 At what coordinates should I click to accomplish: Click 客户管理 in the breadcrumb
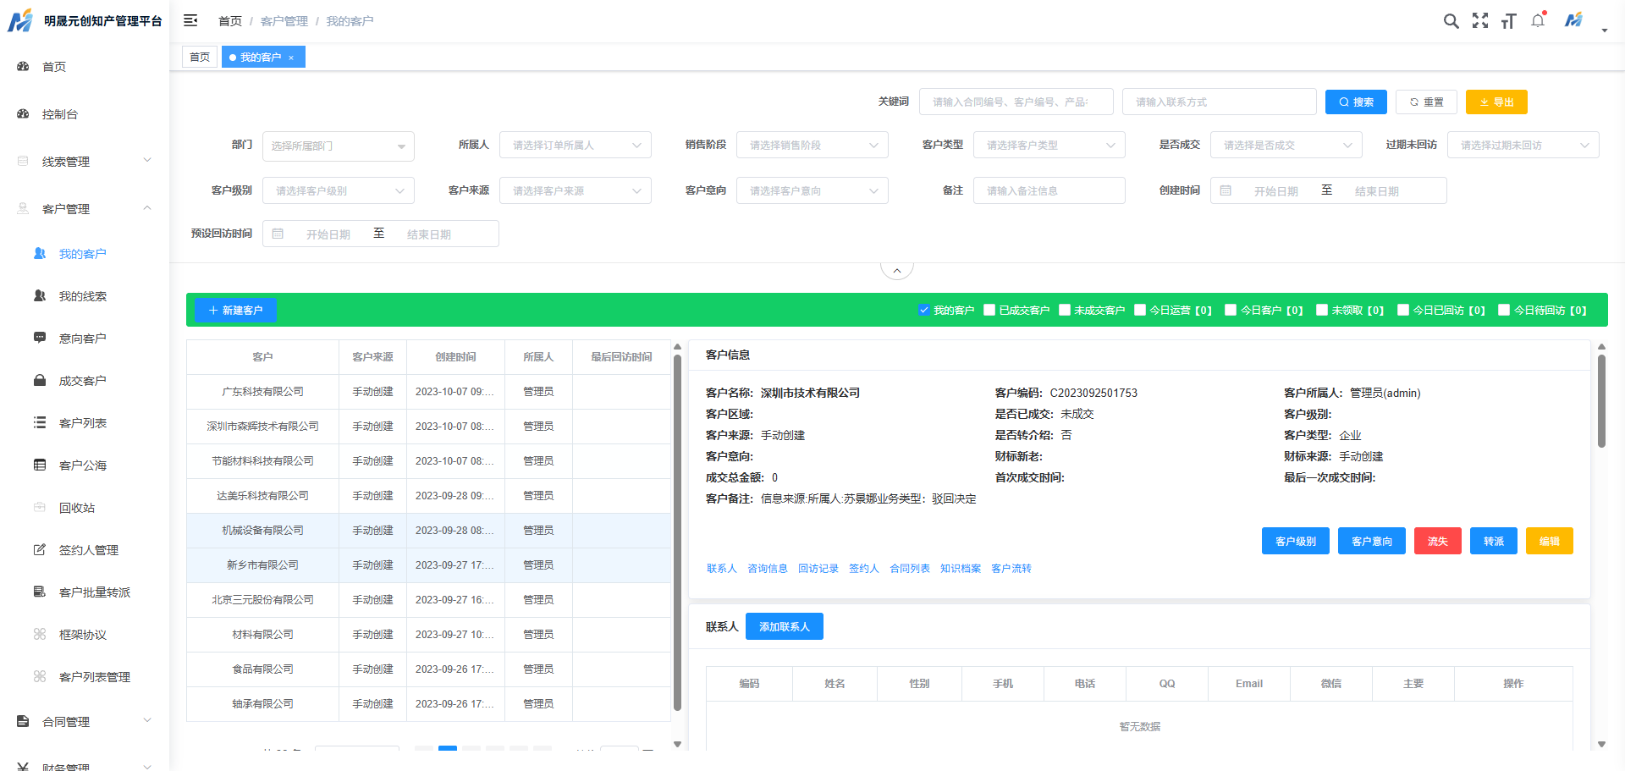283,20
